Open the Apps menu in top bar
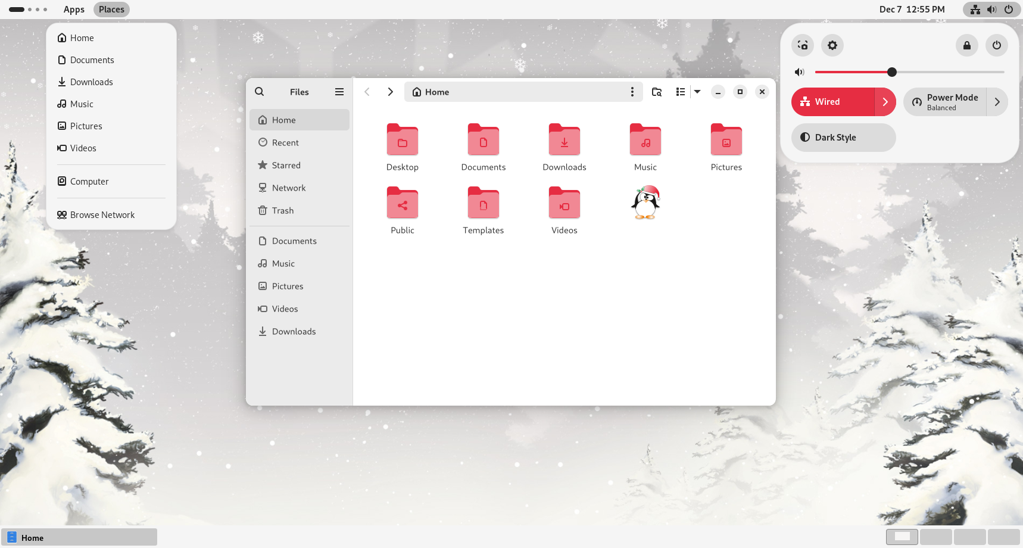Viewport: 1023px width, 548px height. (x=74, y=10)
